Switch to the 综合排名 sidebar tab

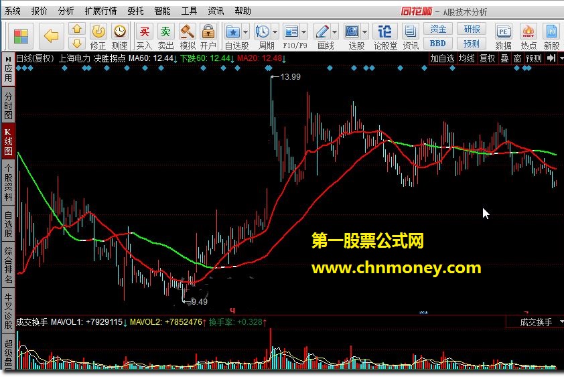(8, 265)
